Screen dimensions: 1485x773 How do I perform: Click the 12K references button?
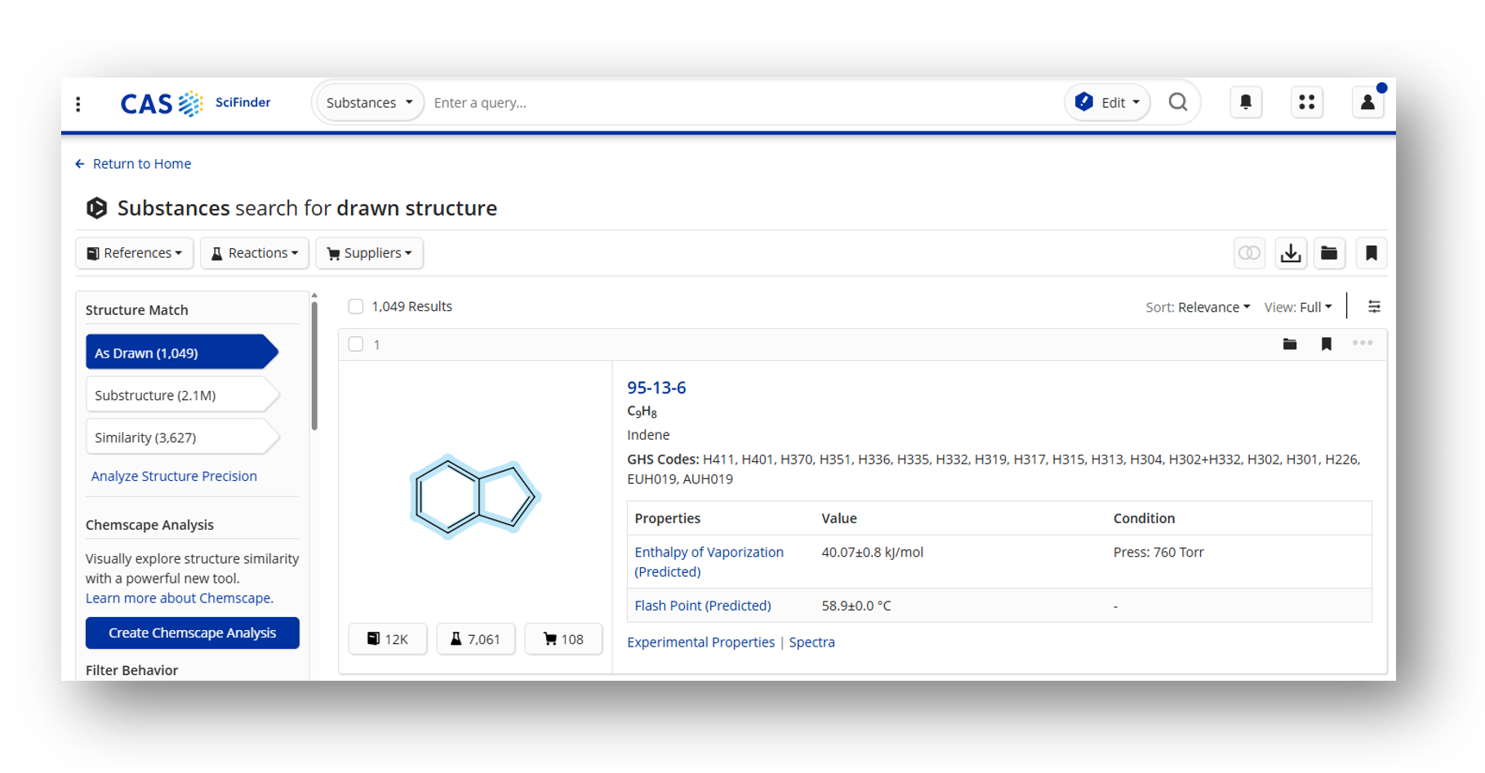[388, 639]
